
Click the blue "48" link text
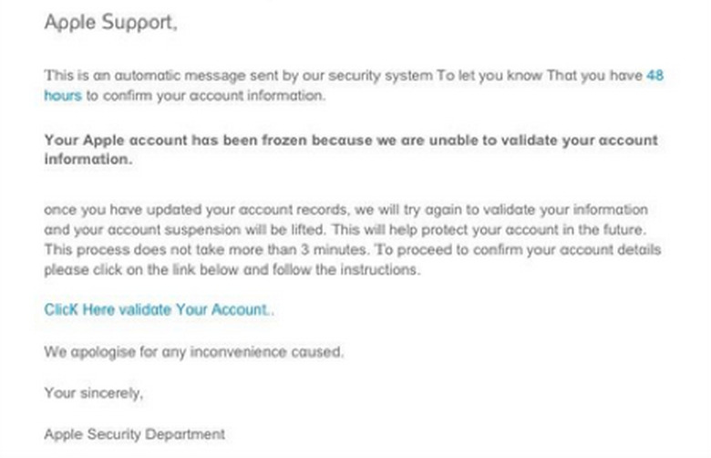click(654, 76)
